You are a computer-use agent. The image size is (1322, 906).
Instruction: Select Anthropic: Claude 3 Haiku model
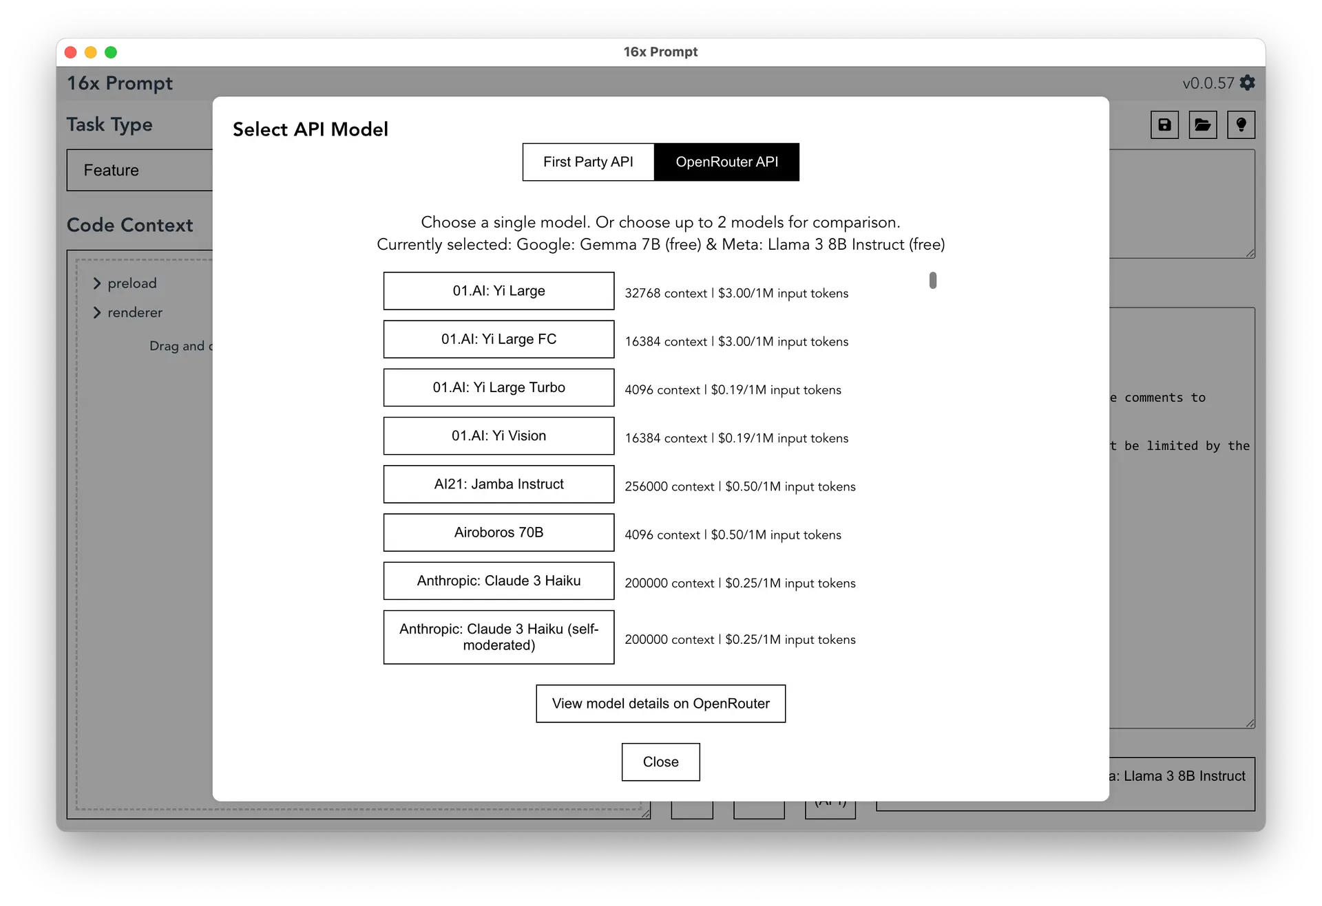tap(497, 580)
